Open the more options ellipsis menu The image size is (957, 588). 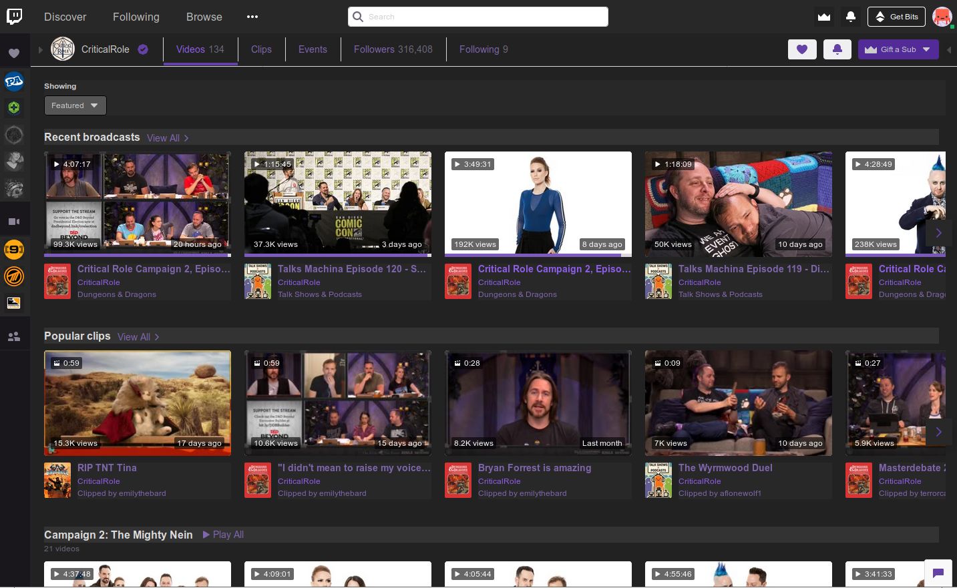[x=252, y=17]
